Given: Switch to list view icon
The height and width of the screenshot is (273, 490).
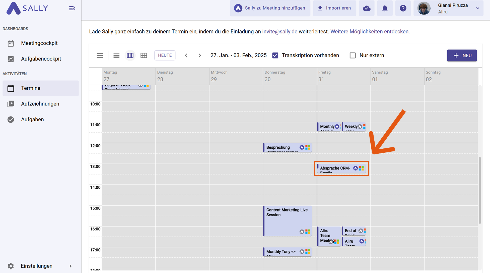Looking at the screenshot, I should pos(100,56).
